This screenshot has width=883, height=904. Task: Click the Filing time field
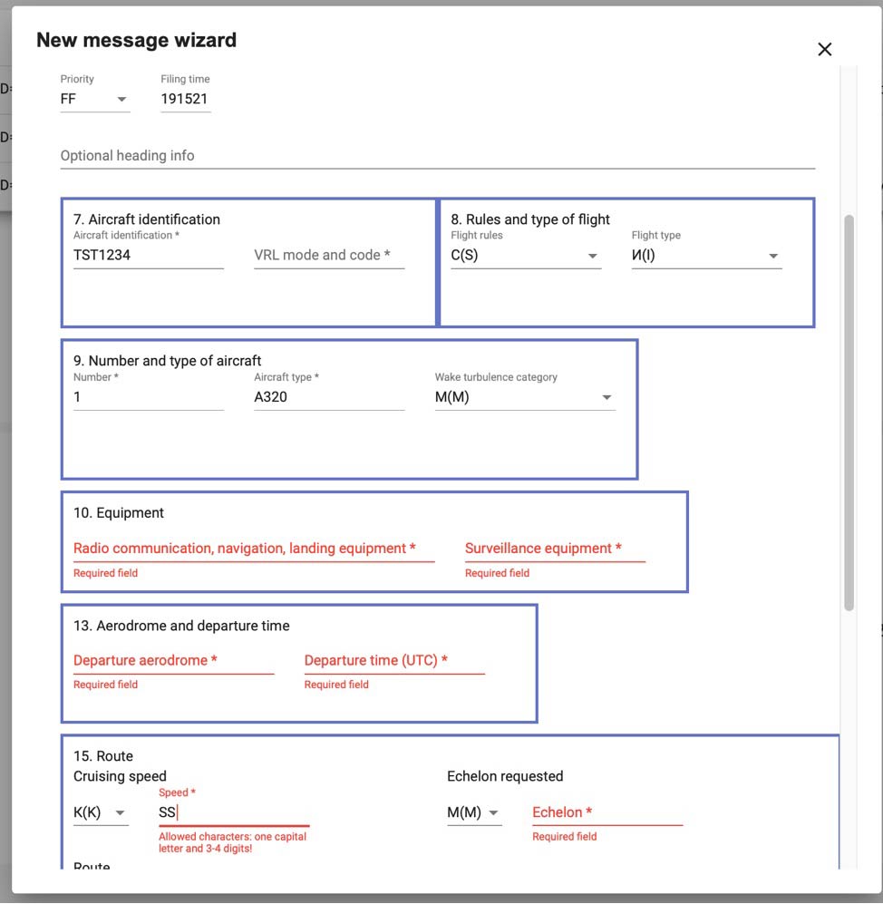185,99
